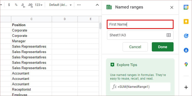
Task: Click the plus get add-ons icon
Action: (x=186, y=87)
